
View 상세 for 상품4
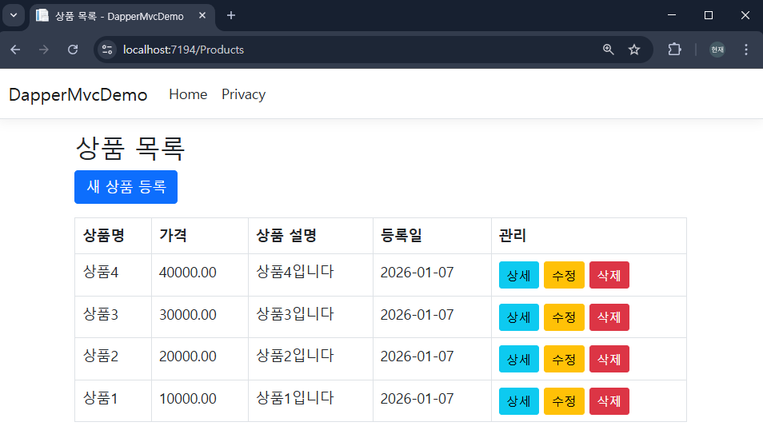[518, 275]
